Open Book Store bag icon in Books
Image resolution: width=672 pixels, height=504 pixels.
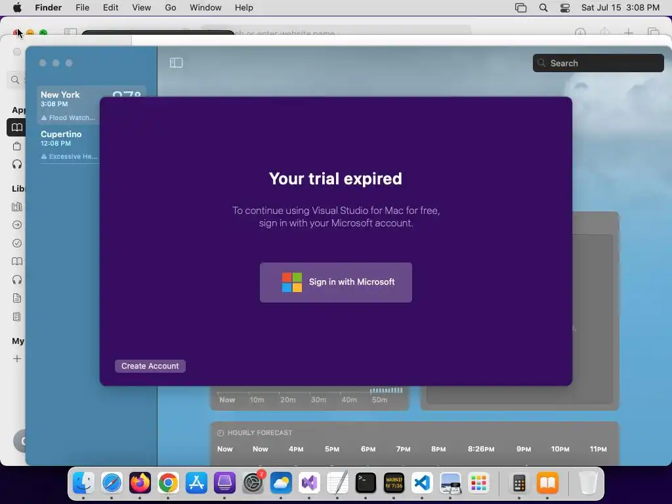(16, 146)
